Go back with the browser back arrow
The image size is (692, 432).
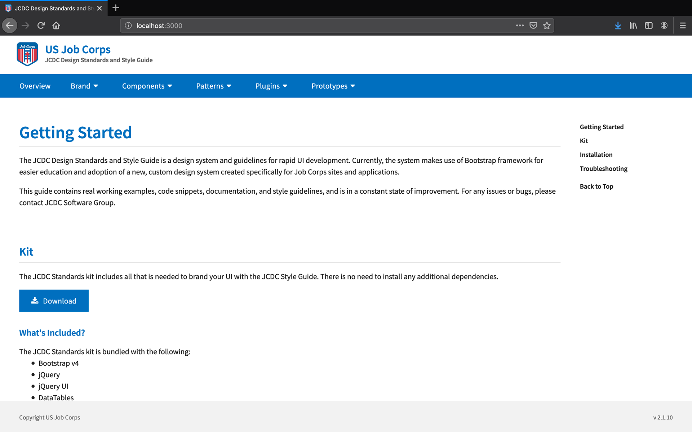pyautogui.click(x=10, y=26)
